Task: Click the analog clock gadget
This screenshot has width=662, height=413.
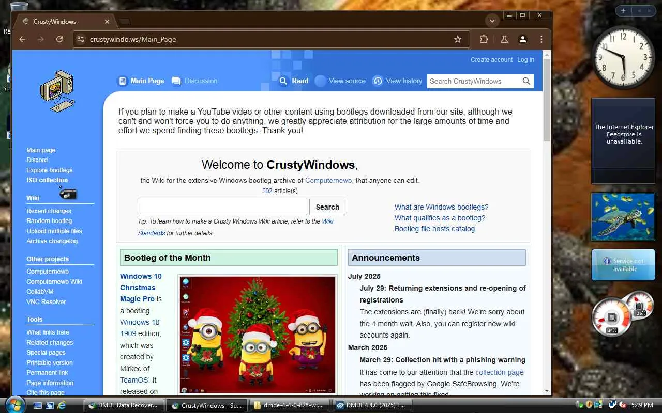Action: tap(623, 57)
